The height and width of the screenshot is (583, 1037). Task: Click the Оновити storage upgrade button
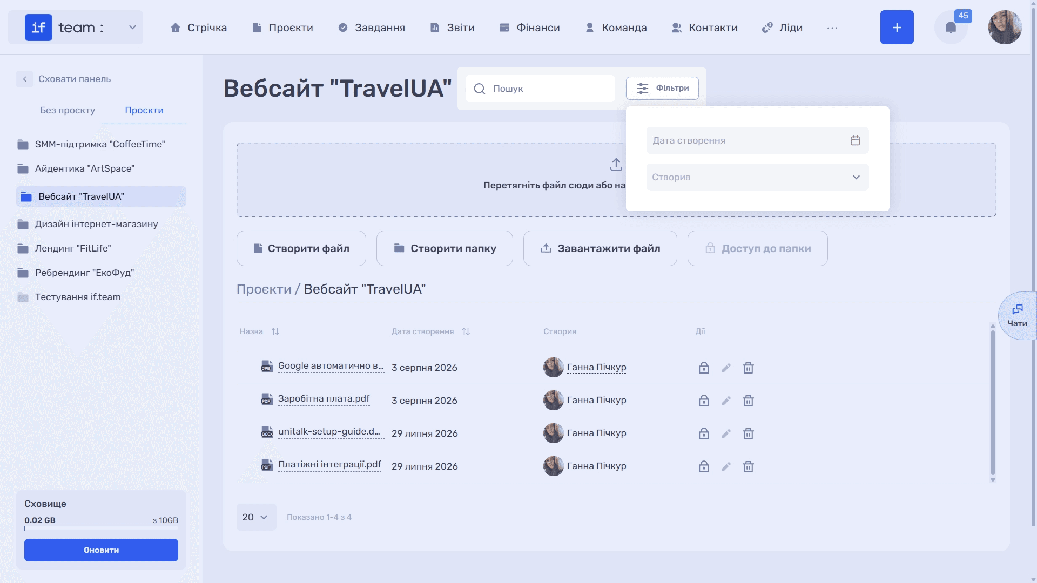101,550
